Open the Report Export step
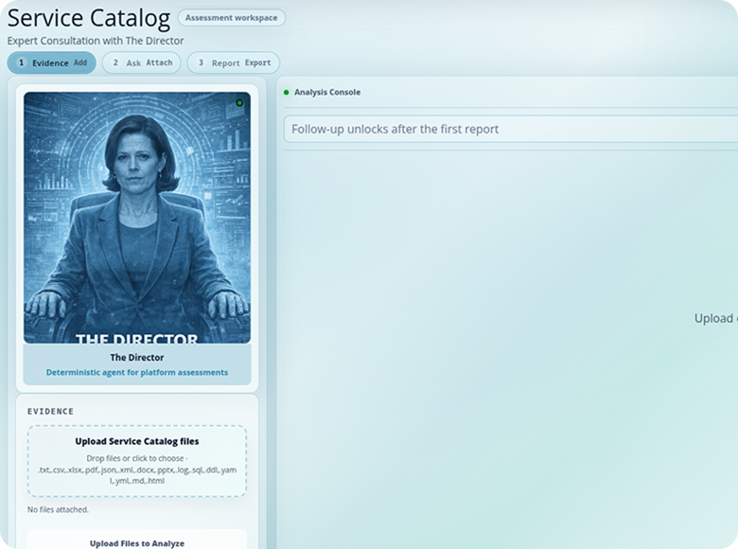The width and height of the screenshot is (738, 549). (x=234, y=62)
